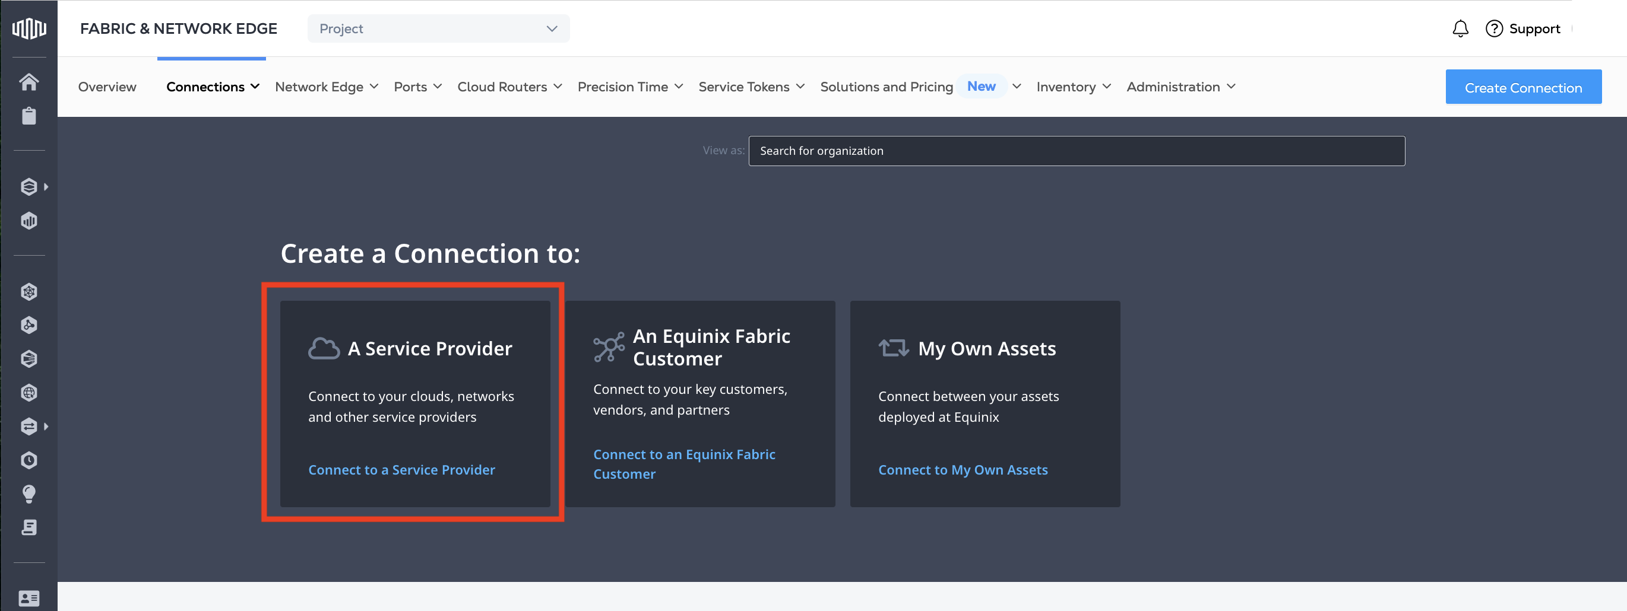The height and width of the screenshot is (611, 1627).
Task: Click the loop arrows icon on My Own Assets card
Action: [x=894, y=348]
